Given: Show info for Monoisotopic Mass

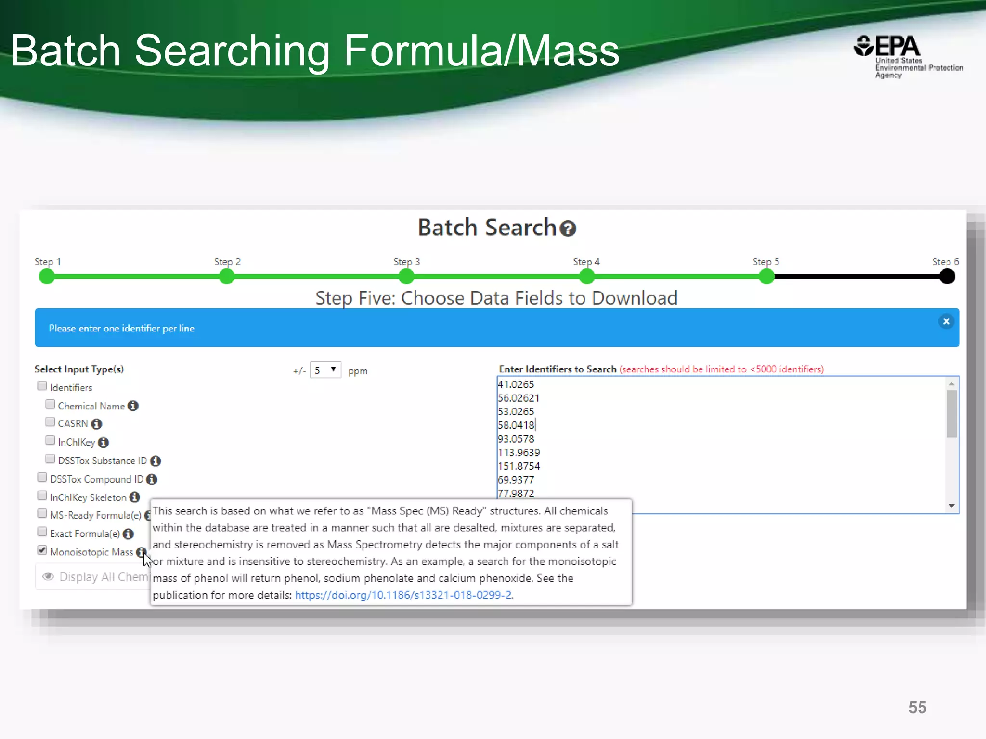Looking at the screenshot, I should [141, 552].
